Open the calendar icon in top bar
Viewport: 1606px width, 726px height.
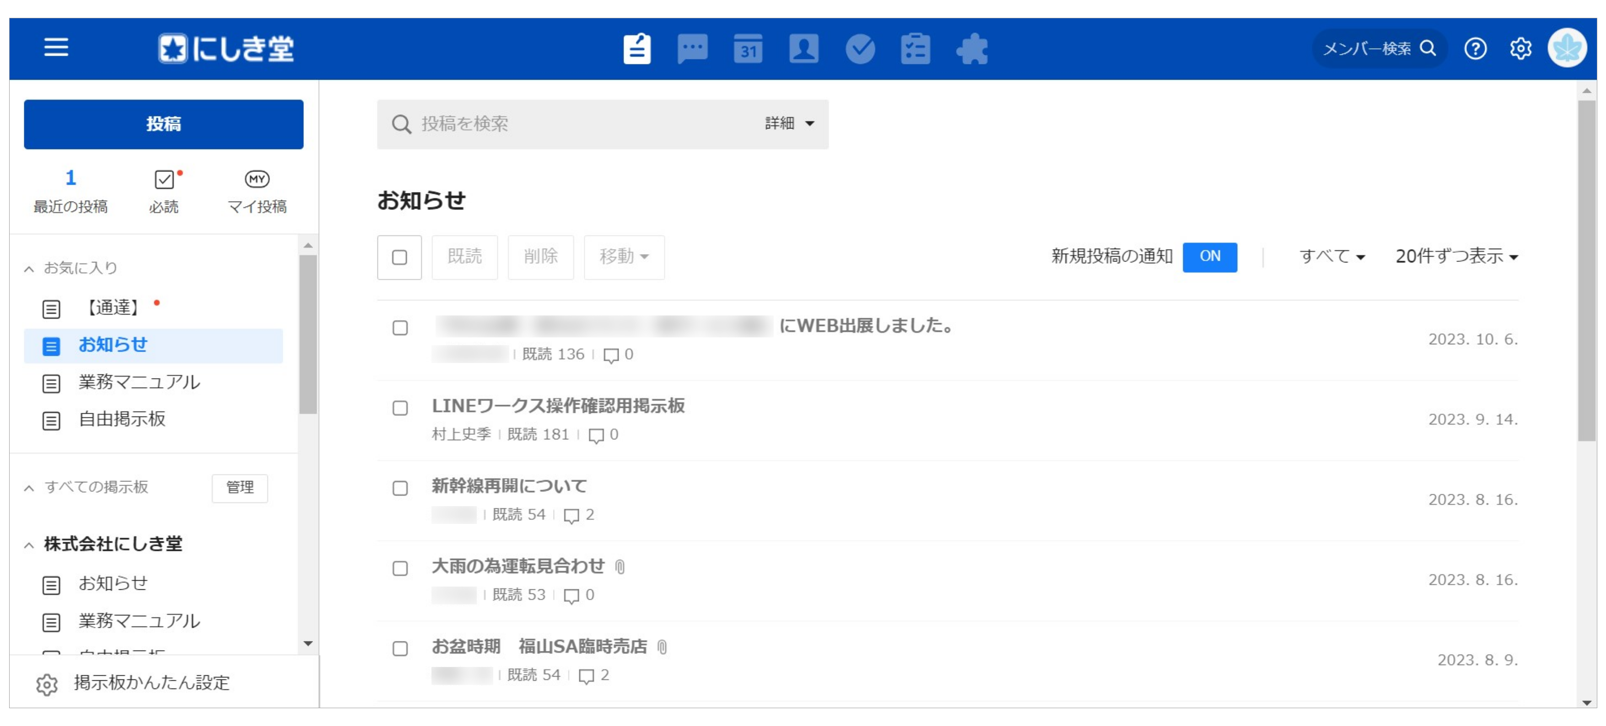tap(748, 48)
